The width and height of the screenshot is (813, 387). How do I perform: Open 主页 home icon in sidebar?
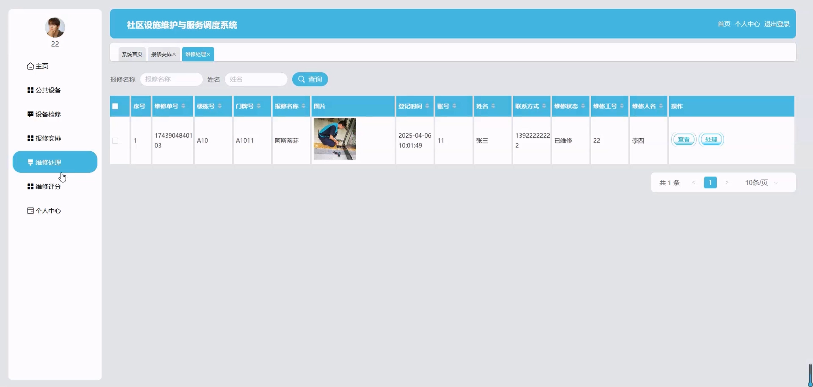point(30,66)
